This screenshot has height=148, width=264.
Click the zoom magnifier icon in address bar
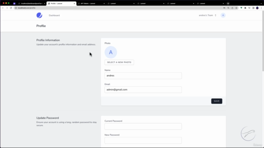(x=228, y=8)
